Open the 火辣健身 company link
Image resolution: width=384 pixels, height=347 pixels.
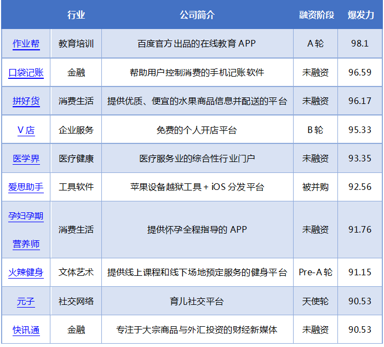[26, 273]
